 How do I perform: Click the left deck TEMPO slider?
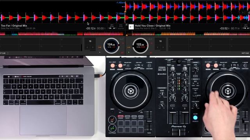tap(149, 122)
